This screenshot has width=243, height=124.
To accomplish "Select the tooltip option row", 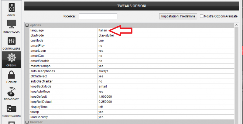I will [132, 112].
